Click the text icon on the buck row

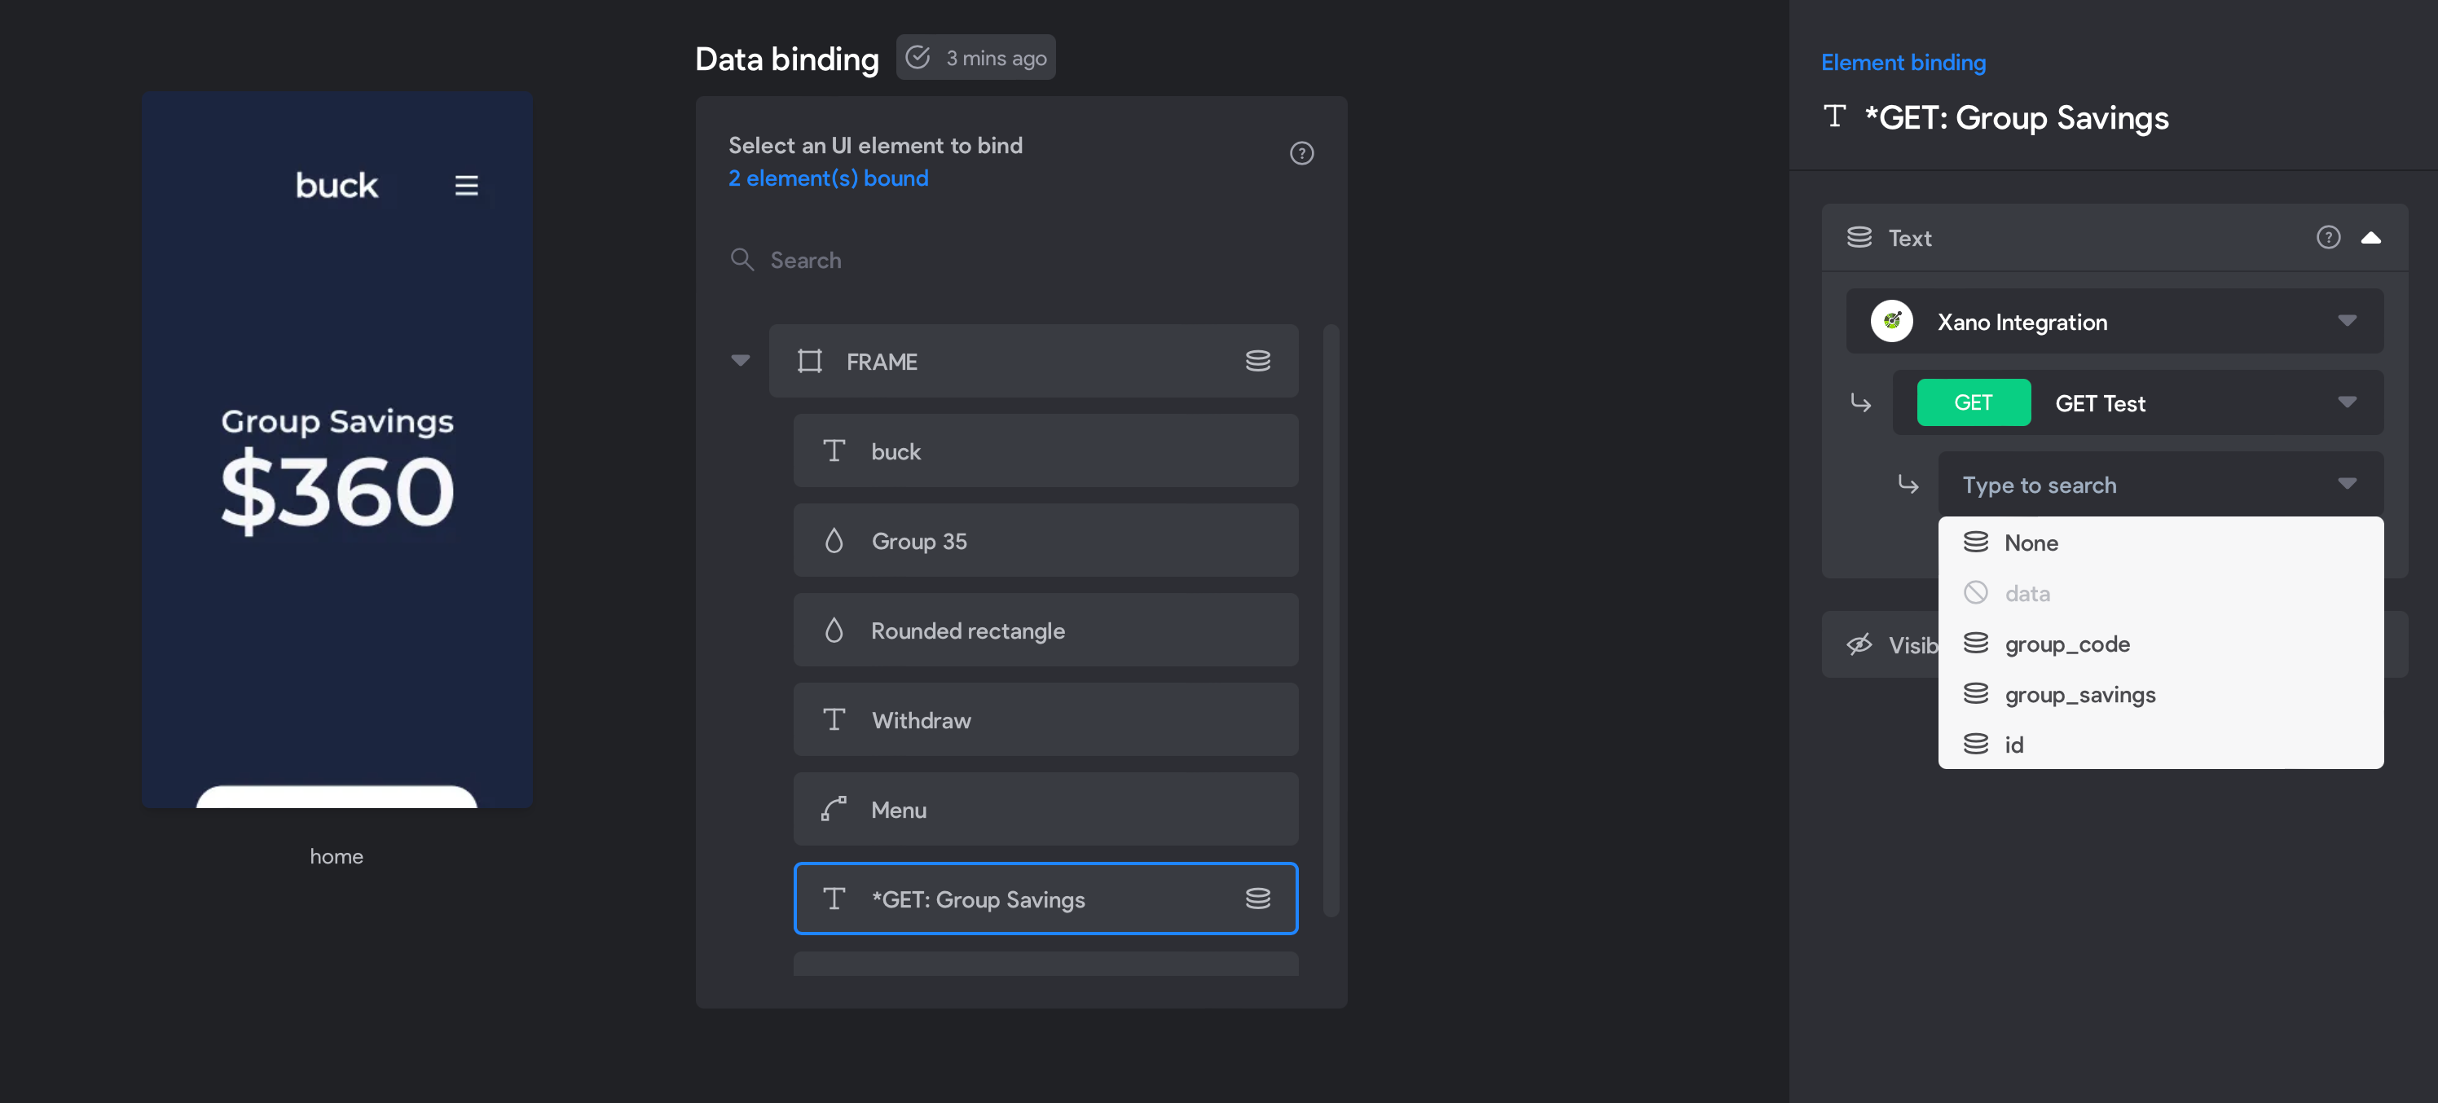834,450
